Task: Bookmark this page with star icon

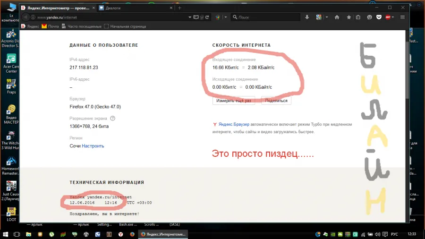Action: (349, 17)
